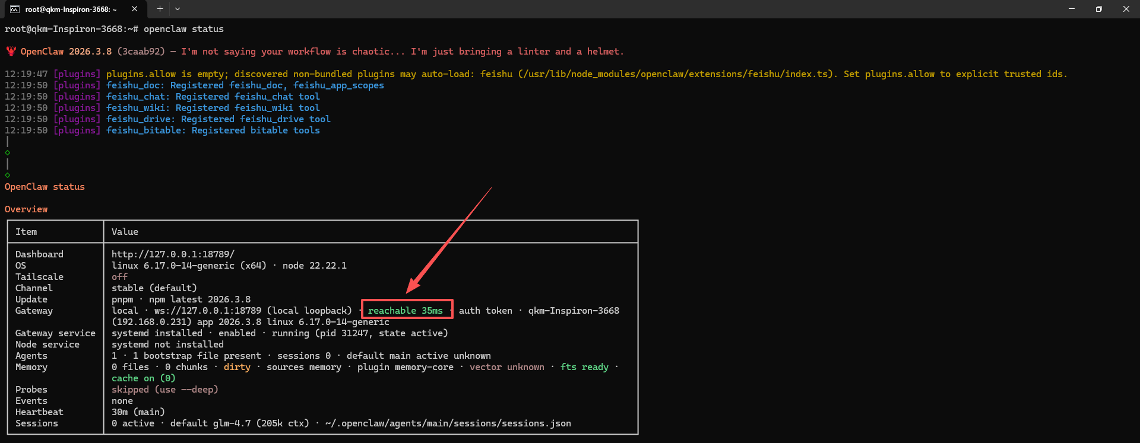Click 'running (pid 31247, state active)' text
This screenshot has width=1140, height=443.
coord(360,333)
